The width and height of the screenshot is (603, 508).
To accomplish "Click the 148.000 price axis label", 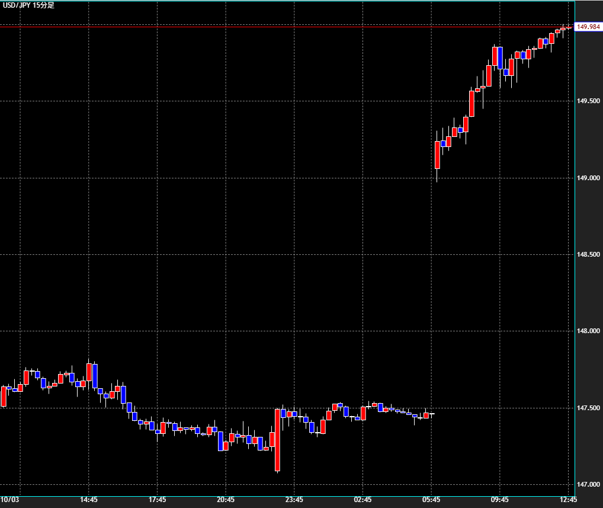I will tap(588, 331).
